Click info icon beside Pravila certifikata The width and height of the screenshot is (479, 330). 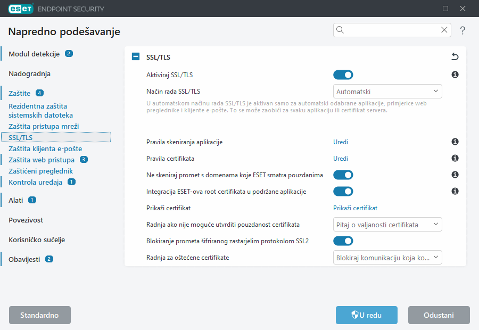[x=455, y=158]
